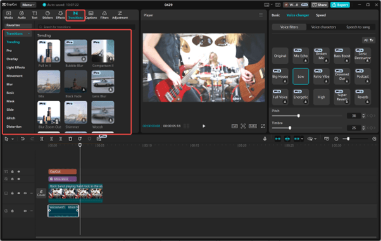Open the Captions panel

(x=91, y=15)
